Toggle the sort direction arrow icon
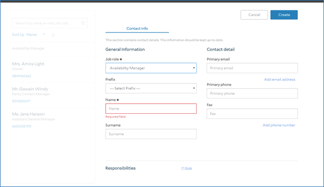Image resolution: width=324 pixels, height=187 pixels. point(53,35)
